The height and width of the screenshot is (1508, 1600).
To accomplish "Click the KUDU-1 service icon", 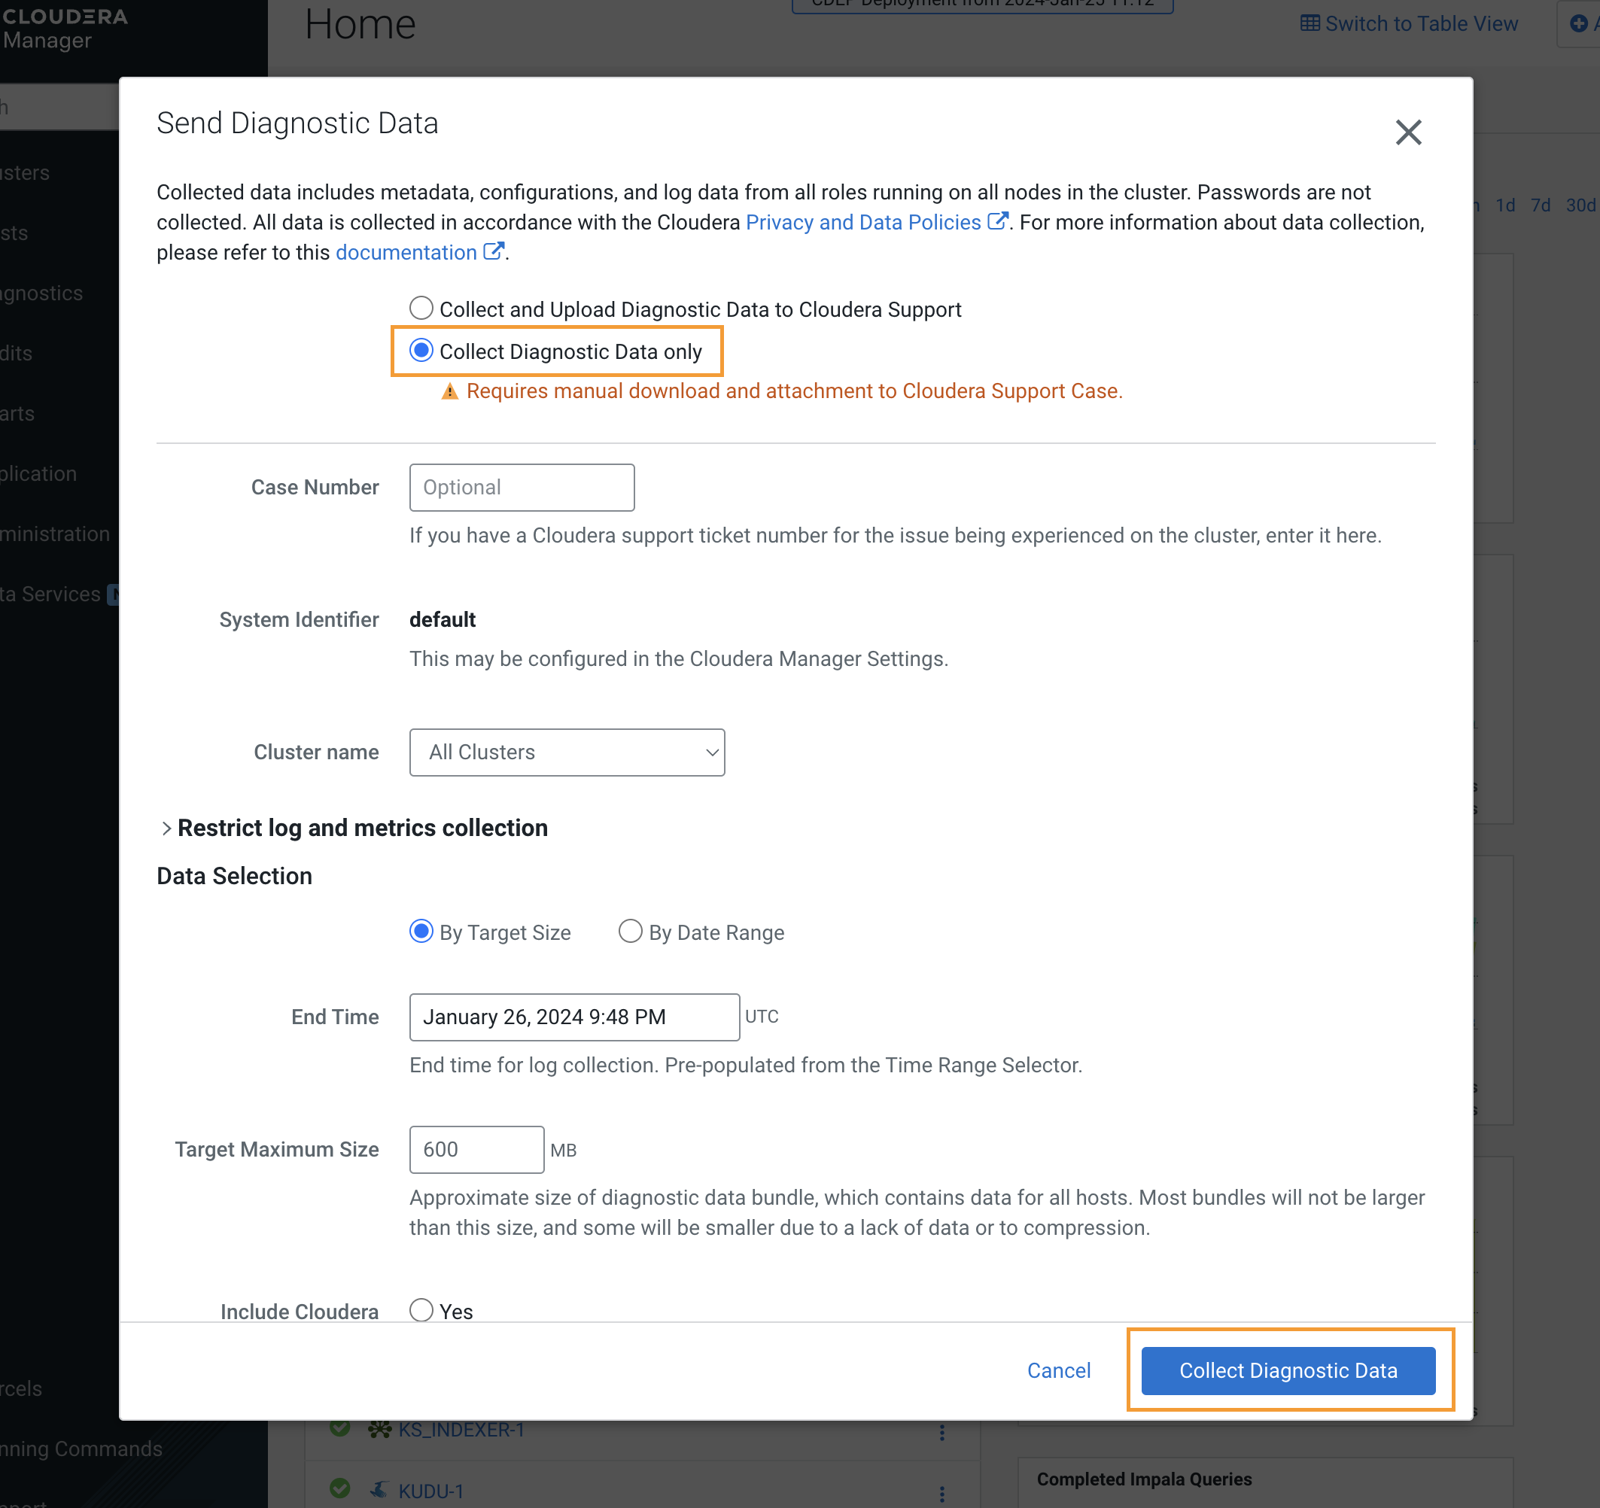I will (x=379, y=1490).
